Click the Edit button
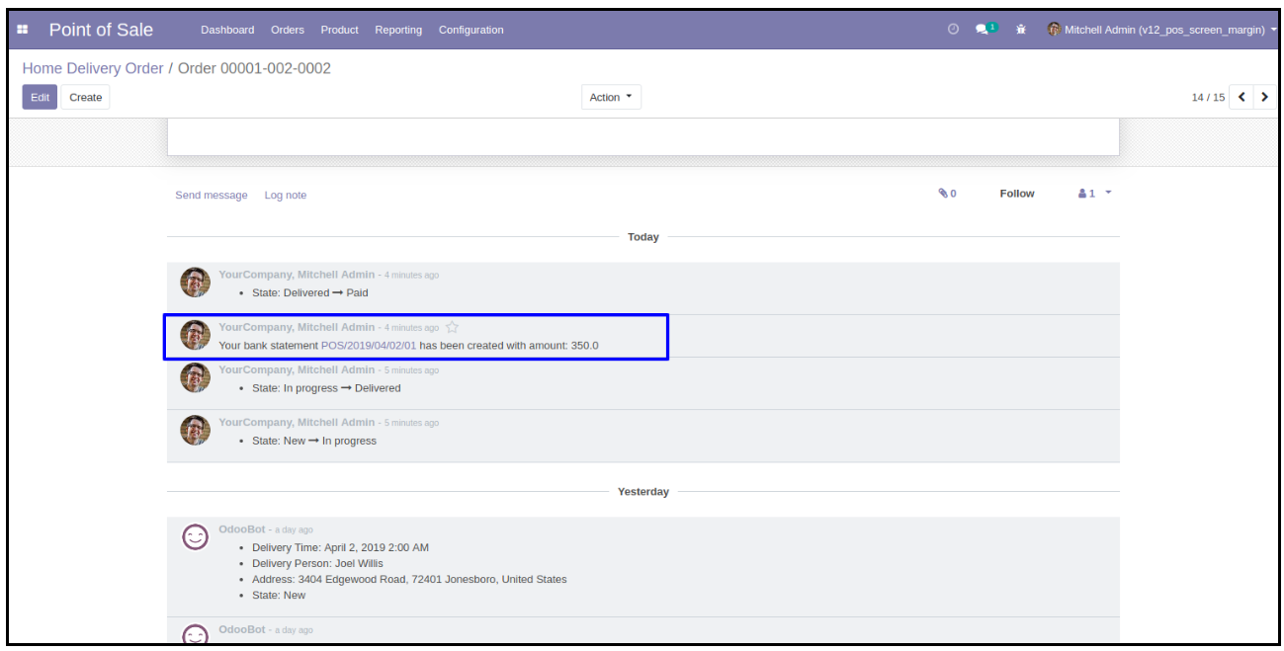The height and width of the screenshot is (651, 1284). [x=40, y=97]
